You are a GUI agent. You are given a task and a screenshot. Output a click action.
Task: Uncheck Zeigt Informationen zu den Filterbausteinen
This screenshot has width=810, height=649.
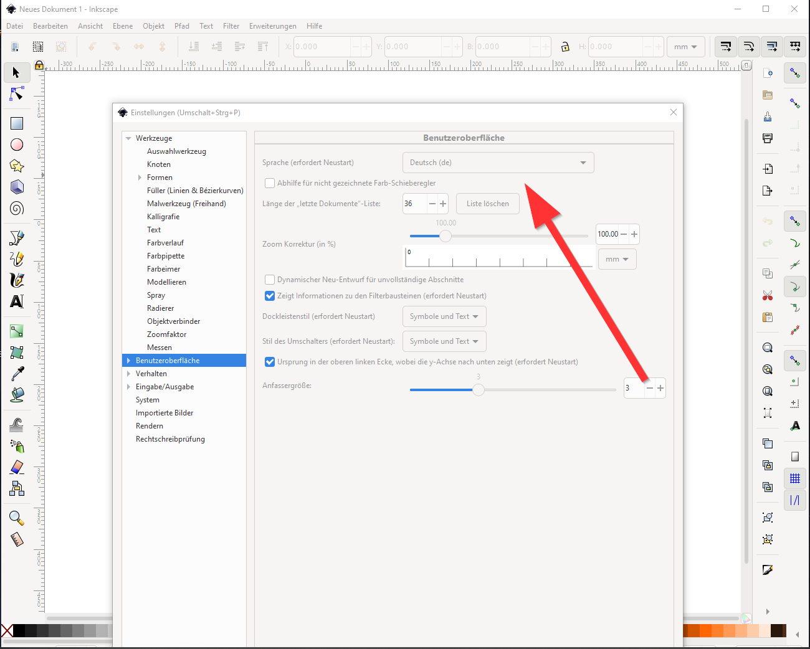coord(270,296)
